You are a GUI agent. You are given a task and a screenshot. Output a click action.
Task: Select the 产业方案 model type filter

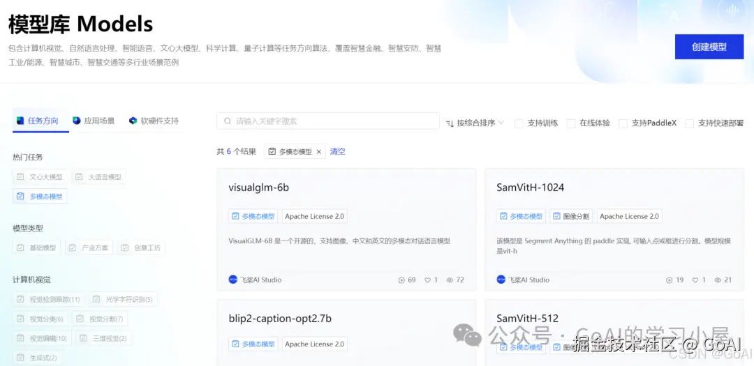[x=89, y=248]
